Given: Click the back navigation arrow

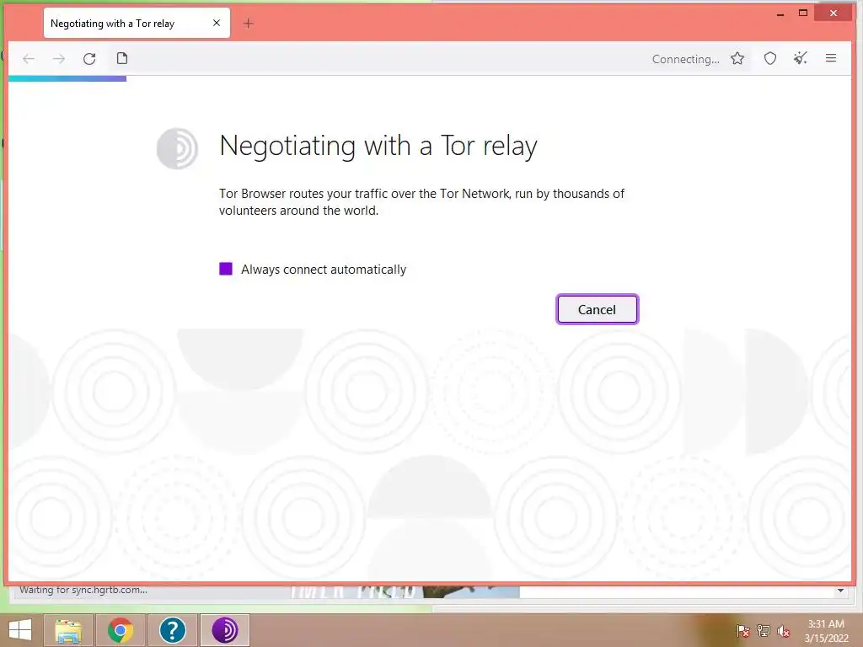Looking at the screenshot, I should coord(29,59).
